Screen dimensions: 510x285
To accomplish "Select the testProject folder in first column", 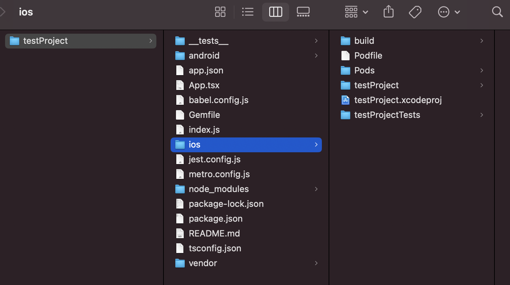I will coord(81,41).
